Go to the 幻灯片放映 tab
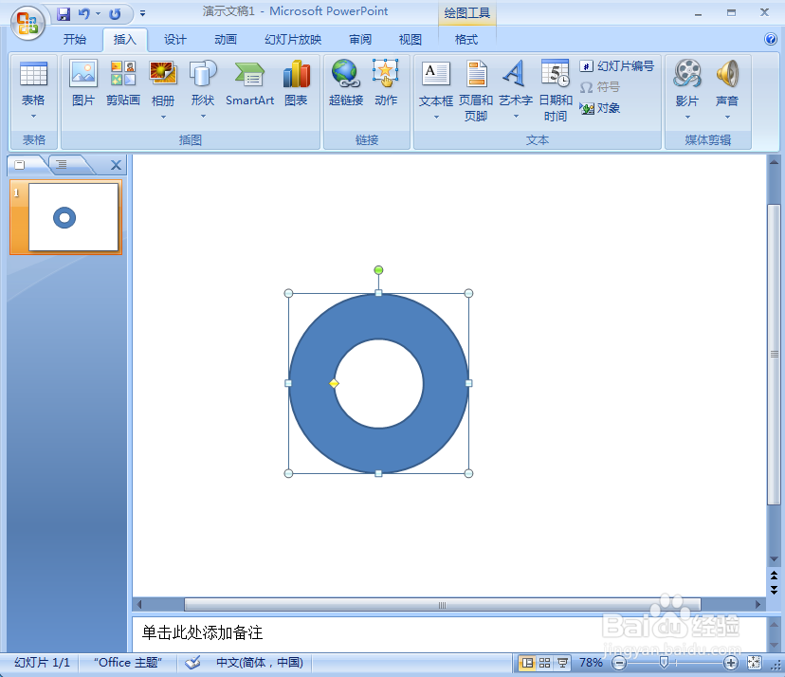The height and width of the screenshot is (677, 785). (x=293, y=40)
